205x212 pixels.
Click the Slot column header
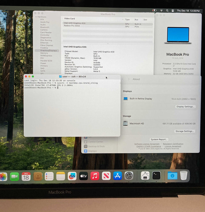145,20
